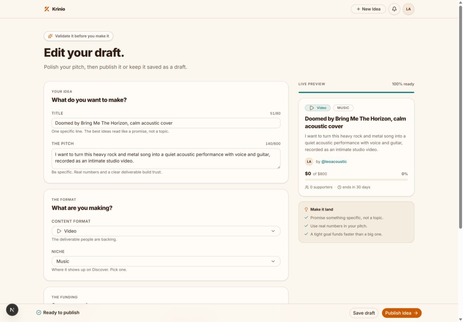This screenshot has height=322, width=463.
Task: Click the 100% ready label
Action: click(403, 84)
